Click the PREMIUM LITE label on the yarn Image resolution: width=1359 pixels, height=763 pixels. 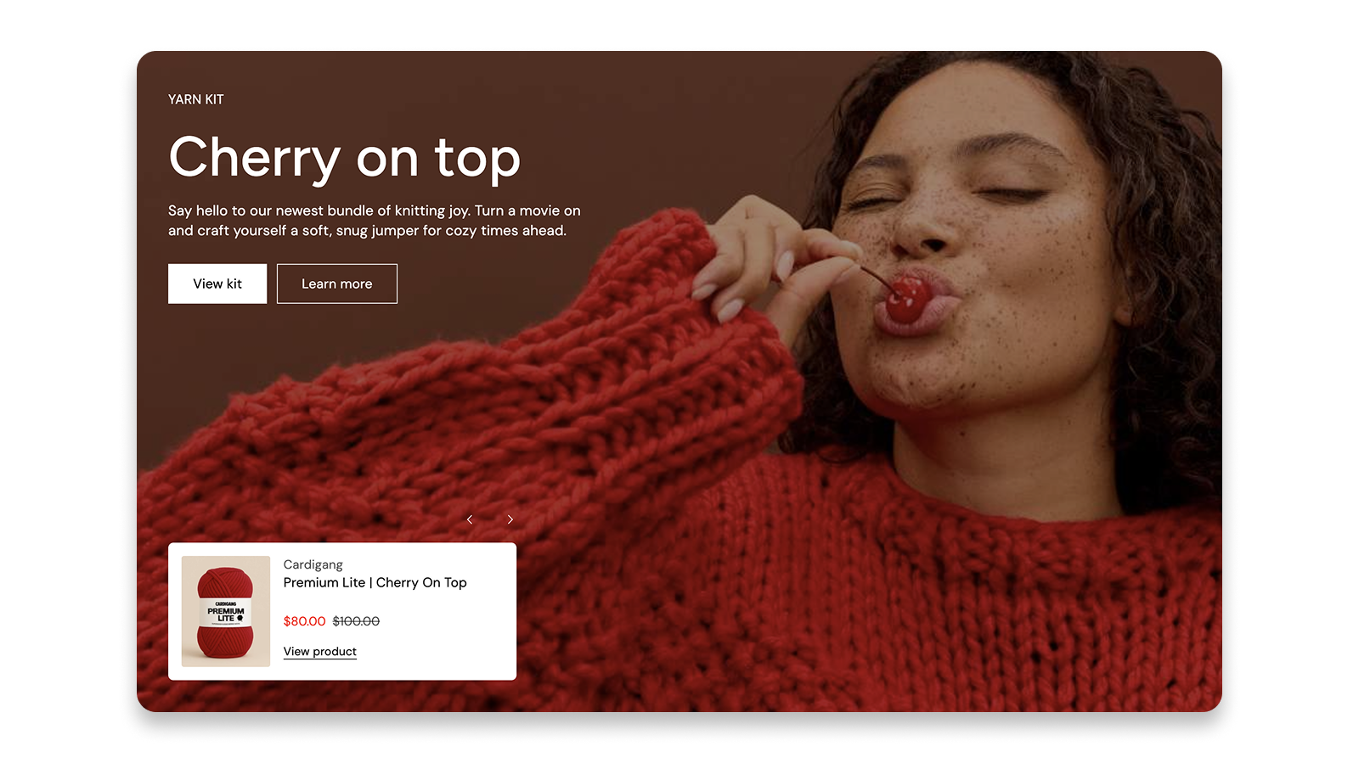pos(226,614)
